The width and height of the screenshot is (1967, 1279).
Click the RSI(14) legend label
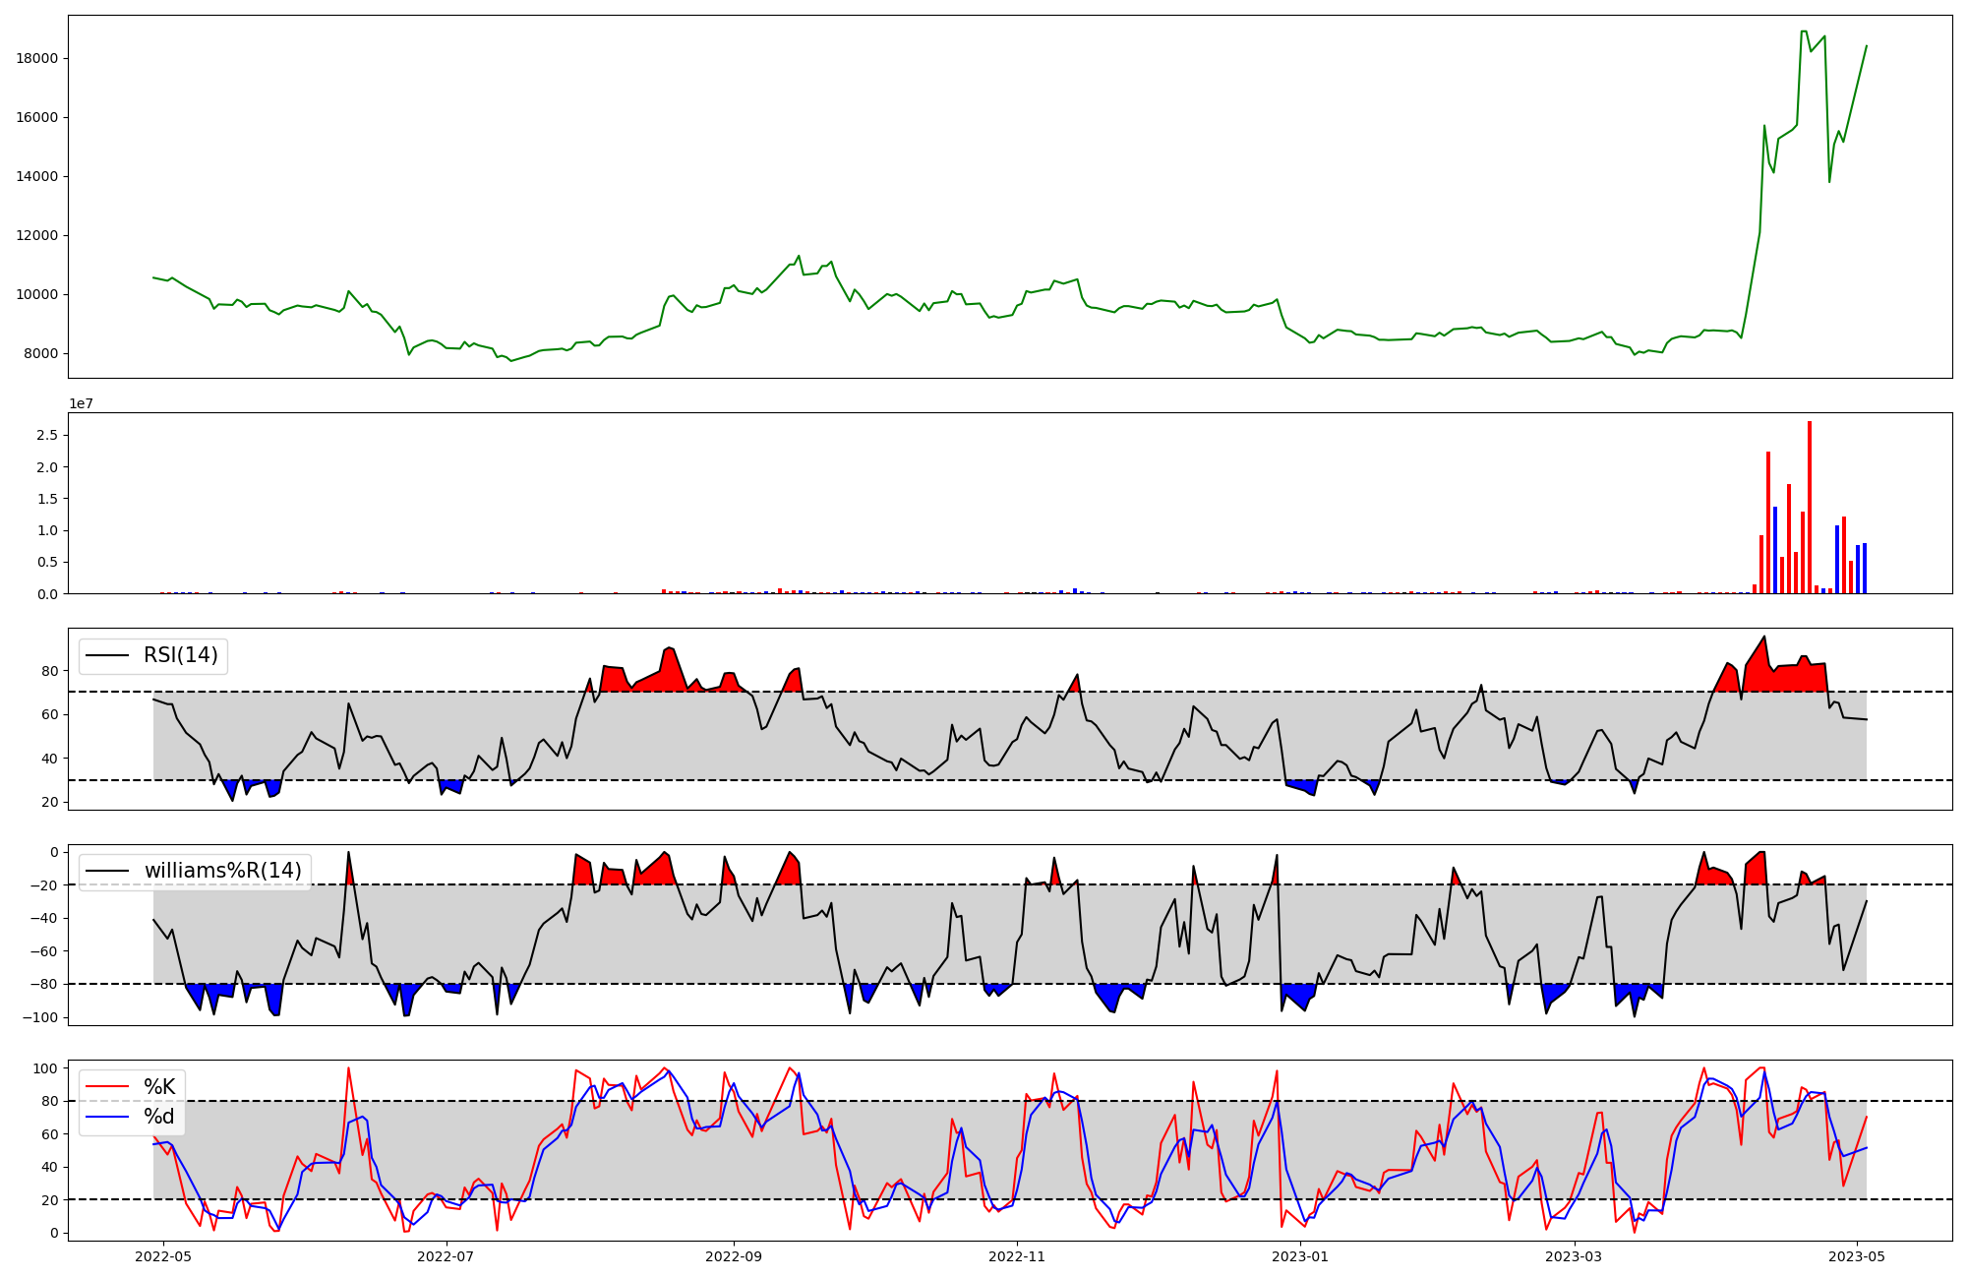[181, 655]
